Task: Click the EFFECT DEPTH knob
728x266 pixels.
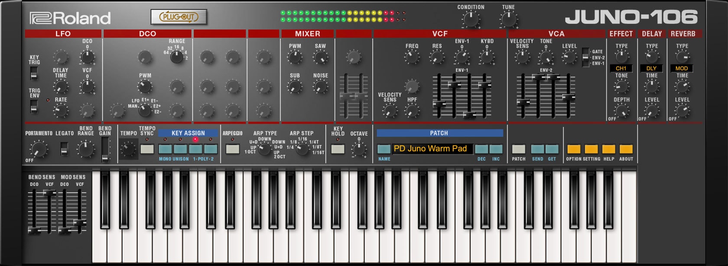Action: coord(621,111)
